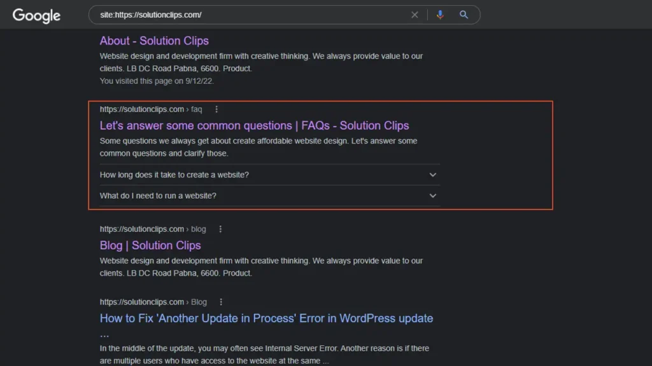Viewport: 652px width, 366px height.
Task: Click the solutionclips.com › blog breadcrumb above Blog result
Action: tap(153, 229)
